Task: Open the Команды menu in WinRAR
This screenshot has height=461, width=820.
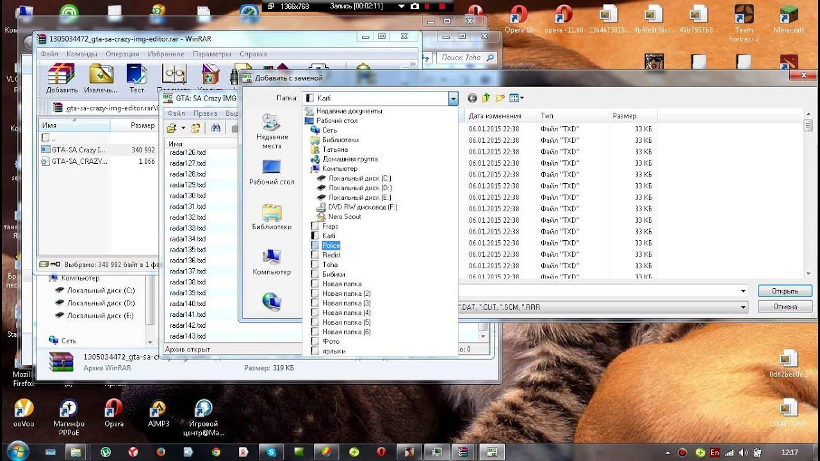Action: pyautogui.click(x=81, y=54)
